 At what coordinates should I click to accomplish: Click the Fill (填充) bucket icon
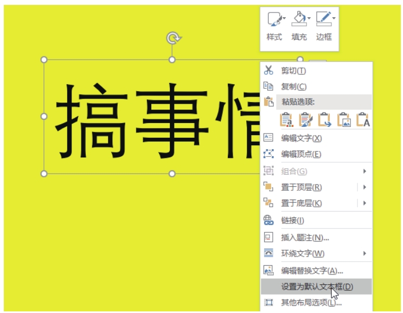tap(299, 18)
